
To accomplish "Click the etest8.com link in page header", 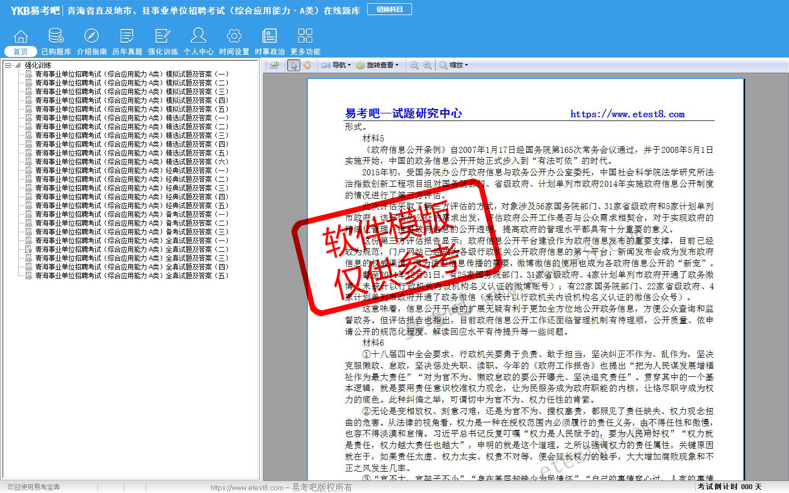I will [627, 114].
